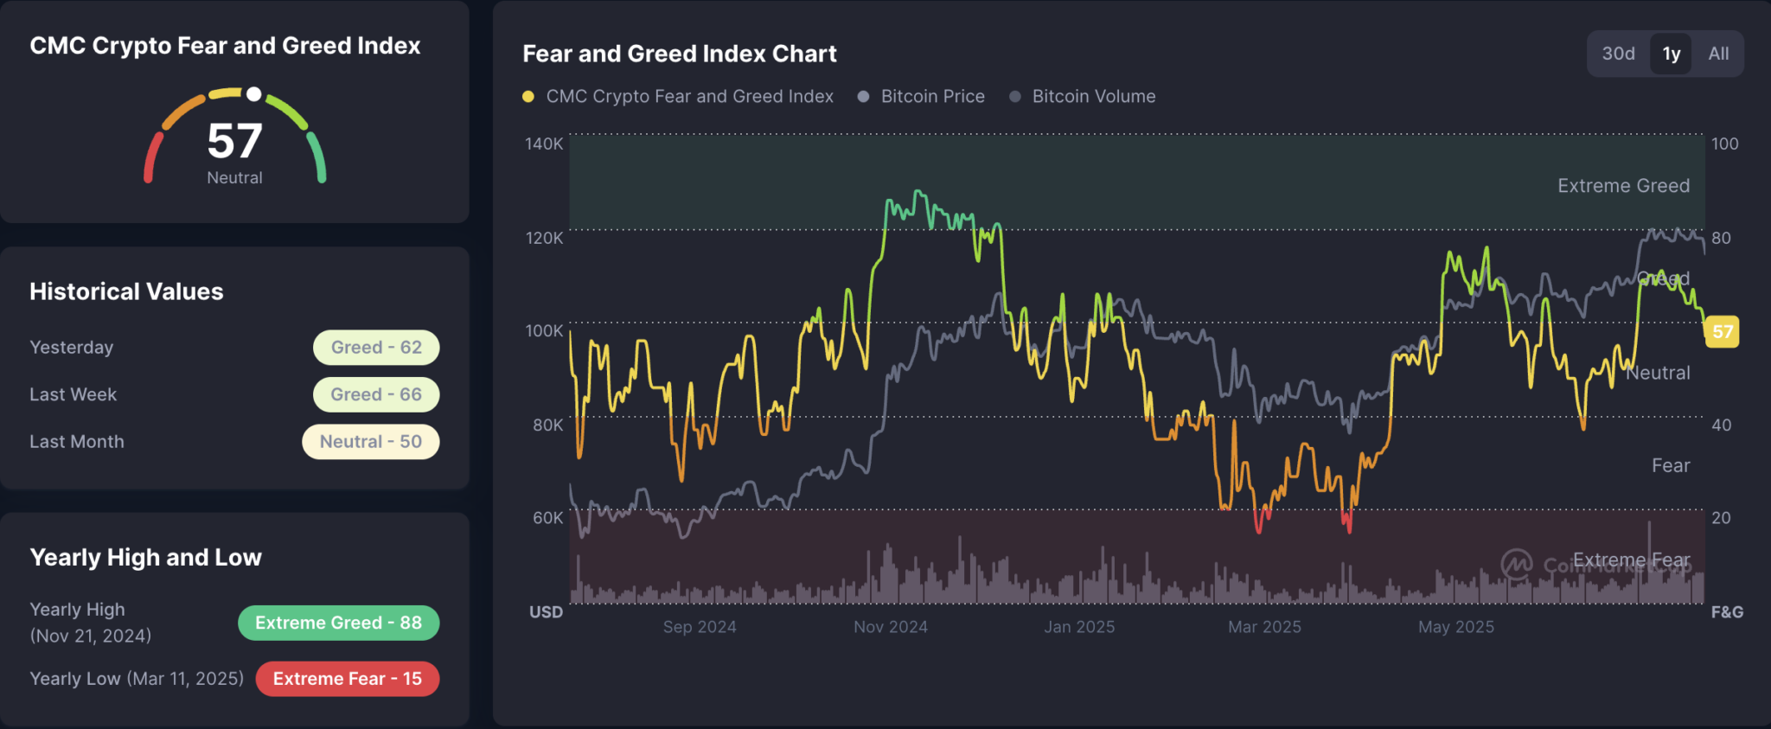This screenshot has width=1771, height=729.
Task: Toggle the Bitcoin Volume legend series
Action: pyautogui.click(x=1093, y=96)
